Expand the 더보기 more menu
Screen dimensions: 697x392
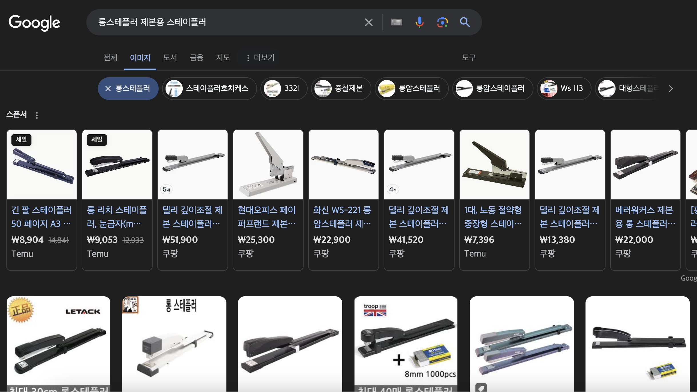260,58
